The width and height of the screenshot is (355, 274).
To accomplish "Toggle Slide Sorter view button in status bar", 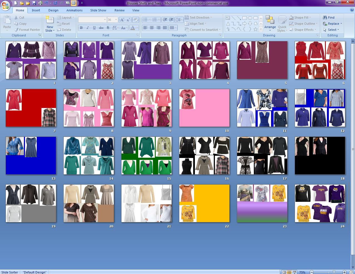I will point(289,272).
